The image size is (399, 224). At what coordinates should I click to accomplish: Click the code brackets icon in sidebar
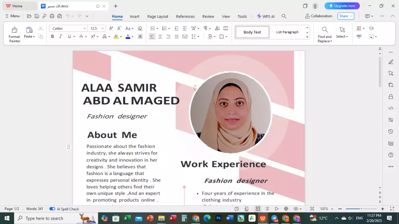tap(391, 108)
